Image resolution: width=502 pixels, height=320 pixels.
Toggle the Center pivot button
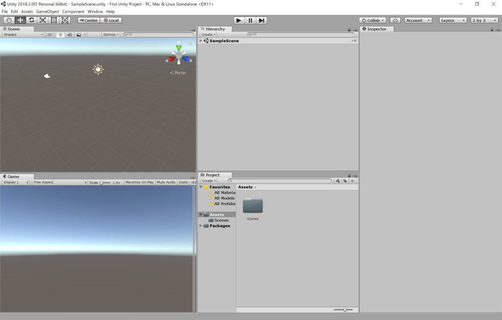[88, 20]
